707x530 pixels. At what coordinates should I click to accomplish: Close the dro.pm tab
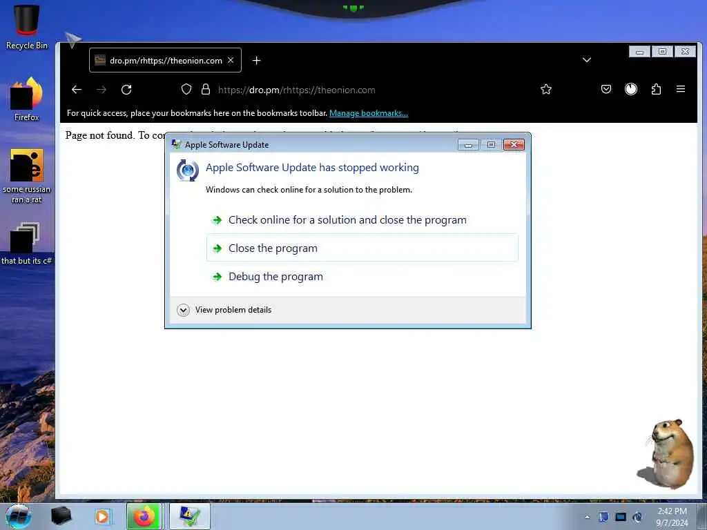pyautogui.click(x=231, y=60)
